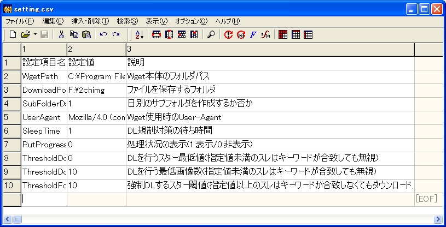Click the Mozilla/4.0 cell
Viewport: 446px width, 227px height.
click(x=96, y=117)
